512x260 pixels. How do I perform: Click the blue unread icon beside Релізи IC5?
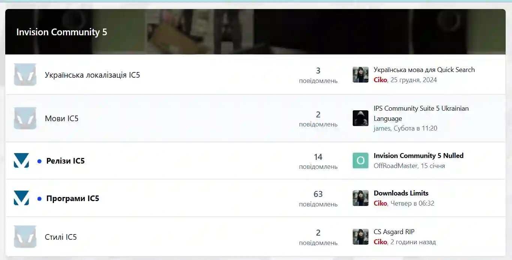21,161
